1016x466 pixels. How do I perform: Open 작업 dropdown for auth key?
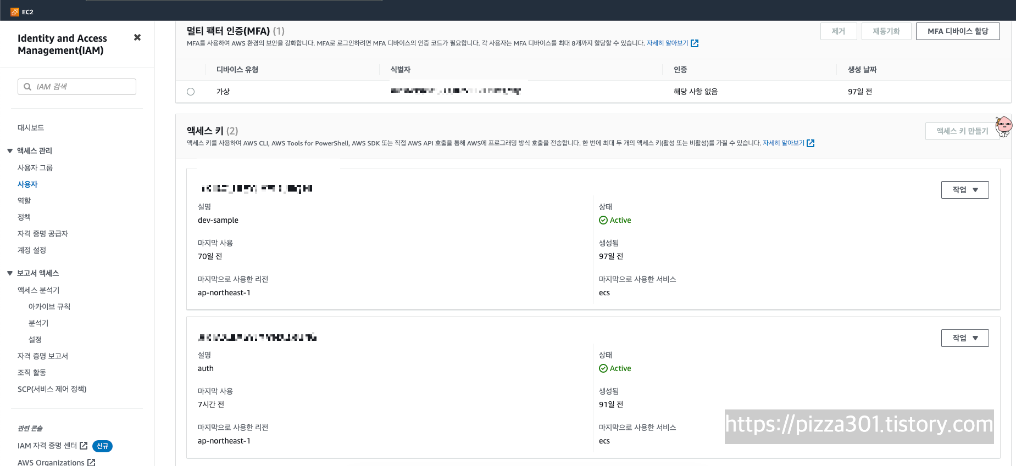tap(965, 338)
